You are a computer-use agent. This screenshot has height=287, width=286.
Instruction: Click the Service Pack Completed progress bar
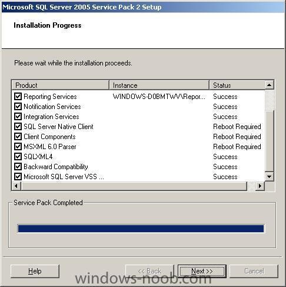(141, 229)
